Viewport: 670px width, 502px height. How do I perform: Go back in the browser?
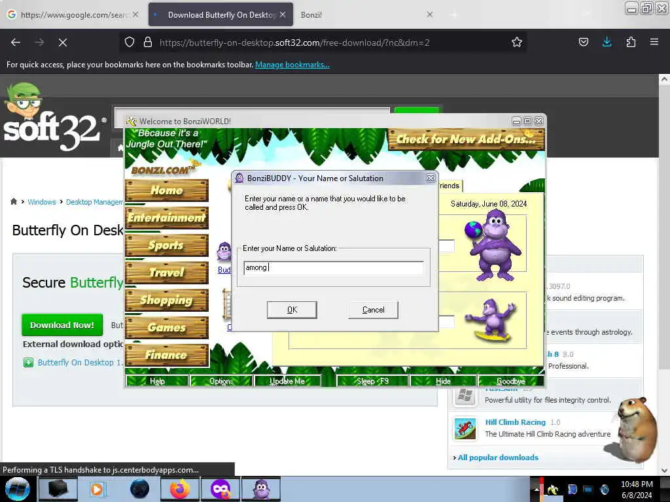coord(16,42)
